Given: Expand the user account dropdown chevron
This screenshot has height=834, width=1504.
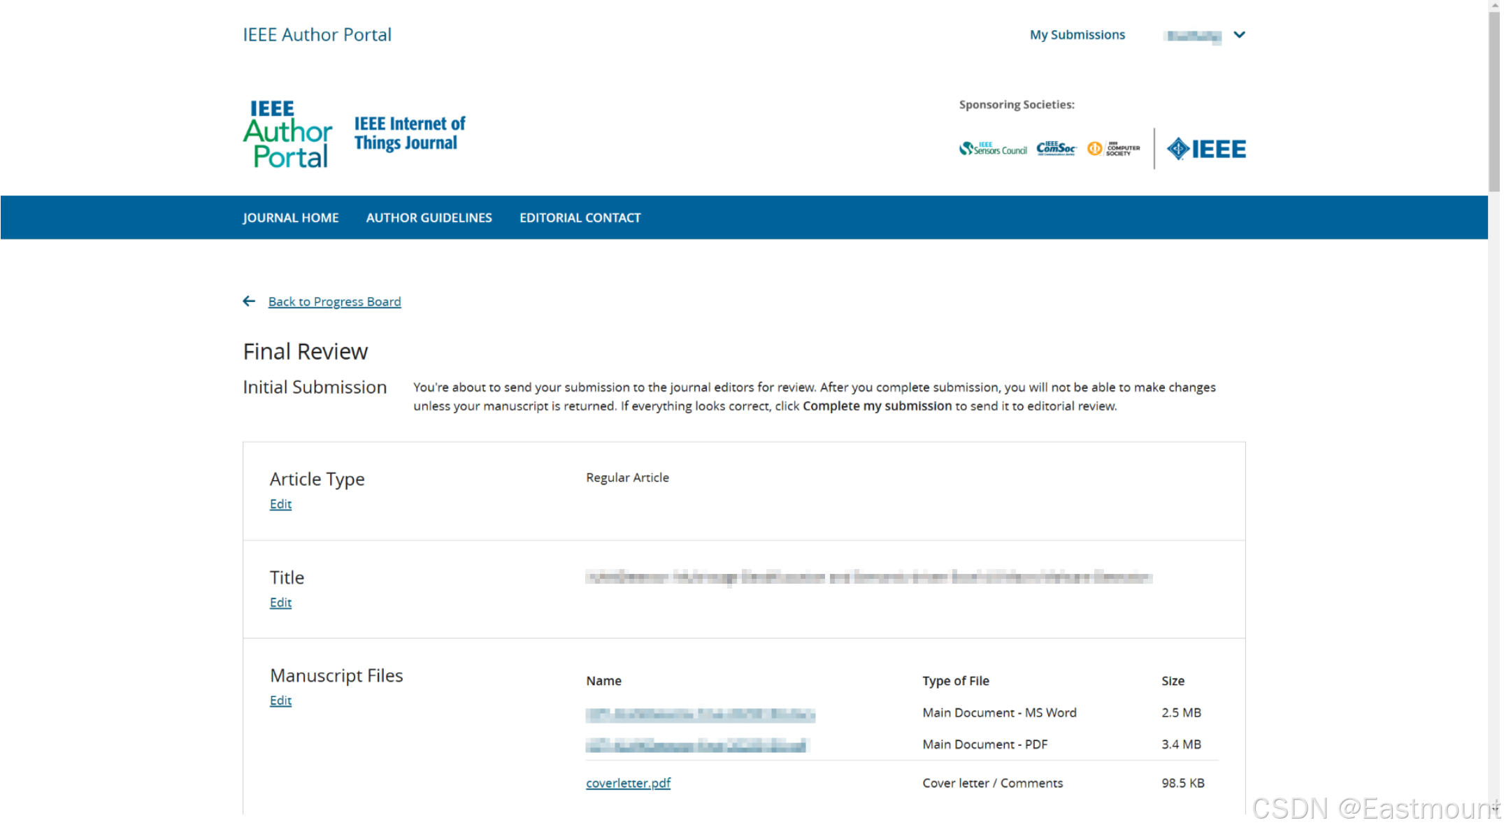Looking at the screenshot, I should point(1239,35).
